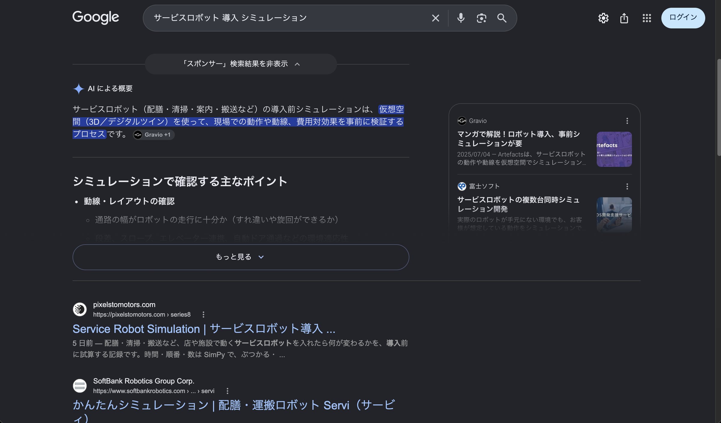Open options menu for pixelstomotors.com result
The height and width of the screenshot is (423, 721).
(x=203, y=315)
